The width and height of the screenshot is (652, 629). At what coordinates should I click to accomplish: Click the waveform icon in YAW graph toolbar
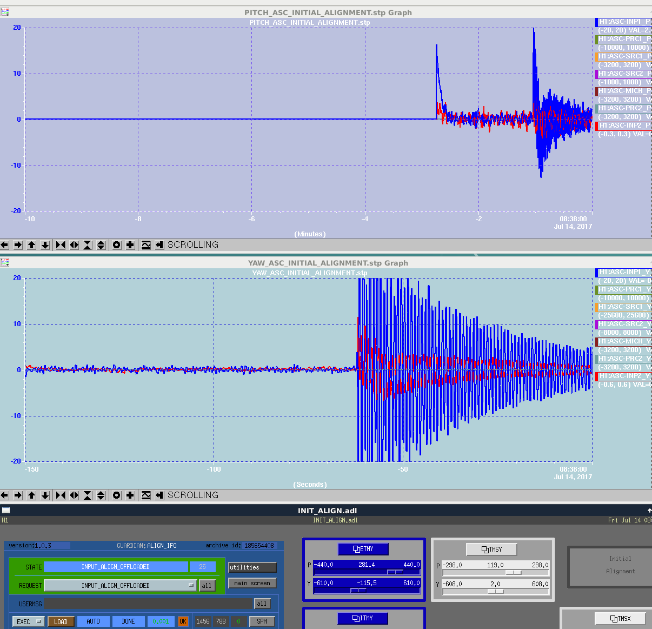(146, 495)
